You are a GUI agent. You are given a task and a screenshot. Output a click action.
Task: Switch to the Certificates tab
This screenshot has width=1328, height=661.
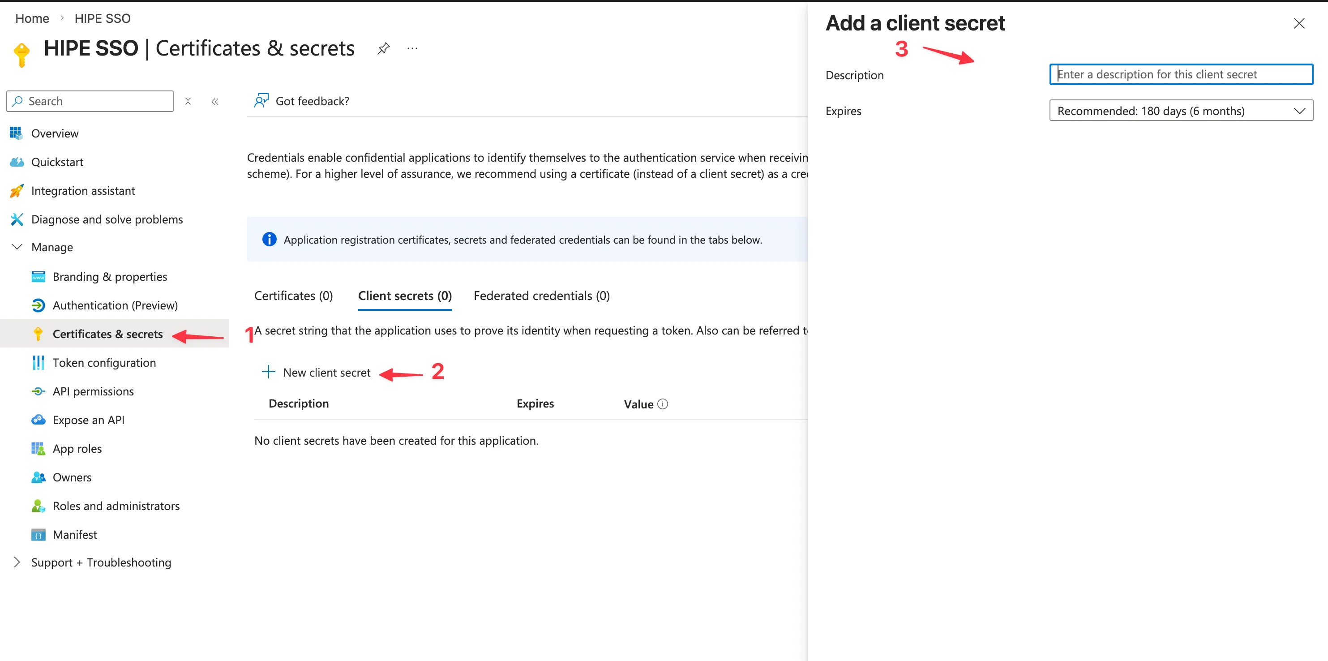coord(293,296)
